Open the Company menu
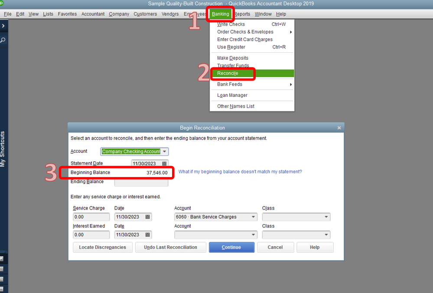This screenshot has width=433, height=293. 119,14
